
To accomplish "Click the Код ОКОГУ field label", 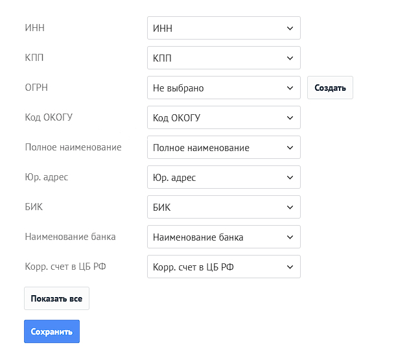I will pos(49,117).
